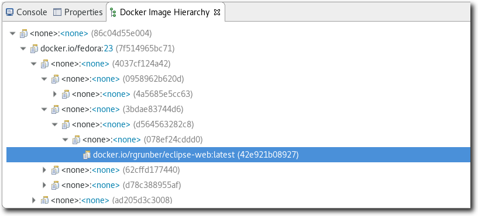This screenshot has height=216, width=478.
Task: Expand the 62cffd177440 image node
Action: pos(44,170)
